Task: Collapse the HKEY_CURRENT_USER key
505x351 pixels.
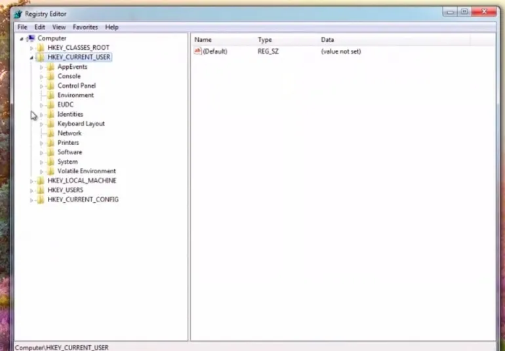Action: click(x=31, y=58)
